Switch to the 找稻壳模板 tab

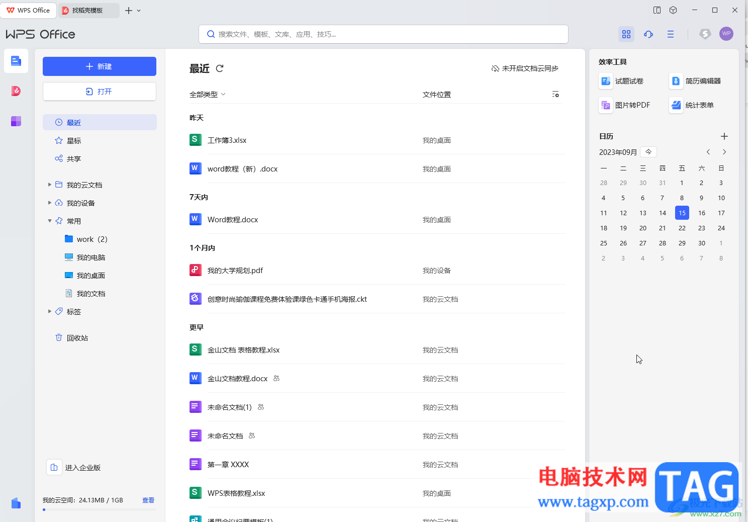(x=88, y=10)
